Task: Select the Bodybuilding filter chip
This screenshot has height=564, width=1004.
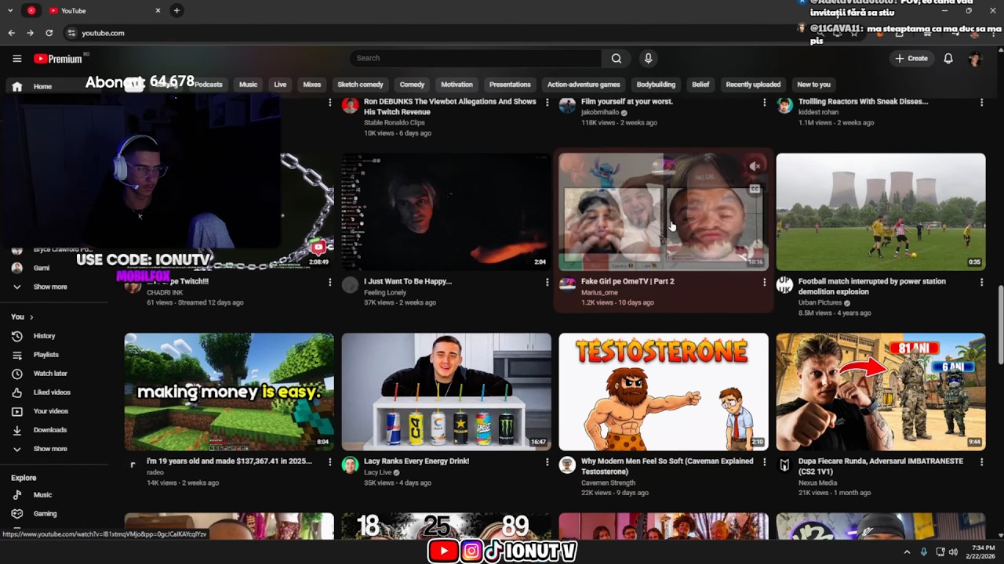Action: pyautogui.click(x=656, y=85)
